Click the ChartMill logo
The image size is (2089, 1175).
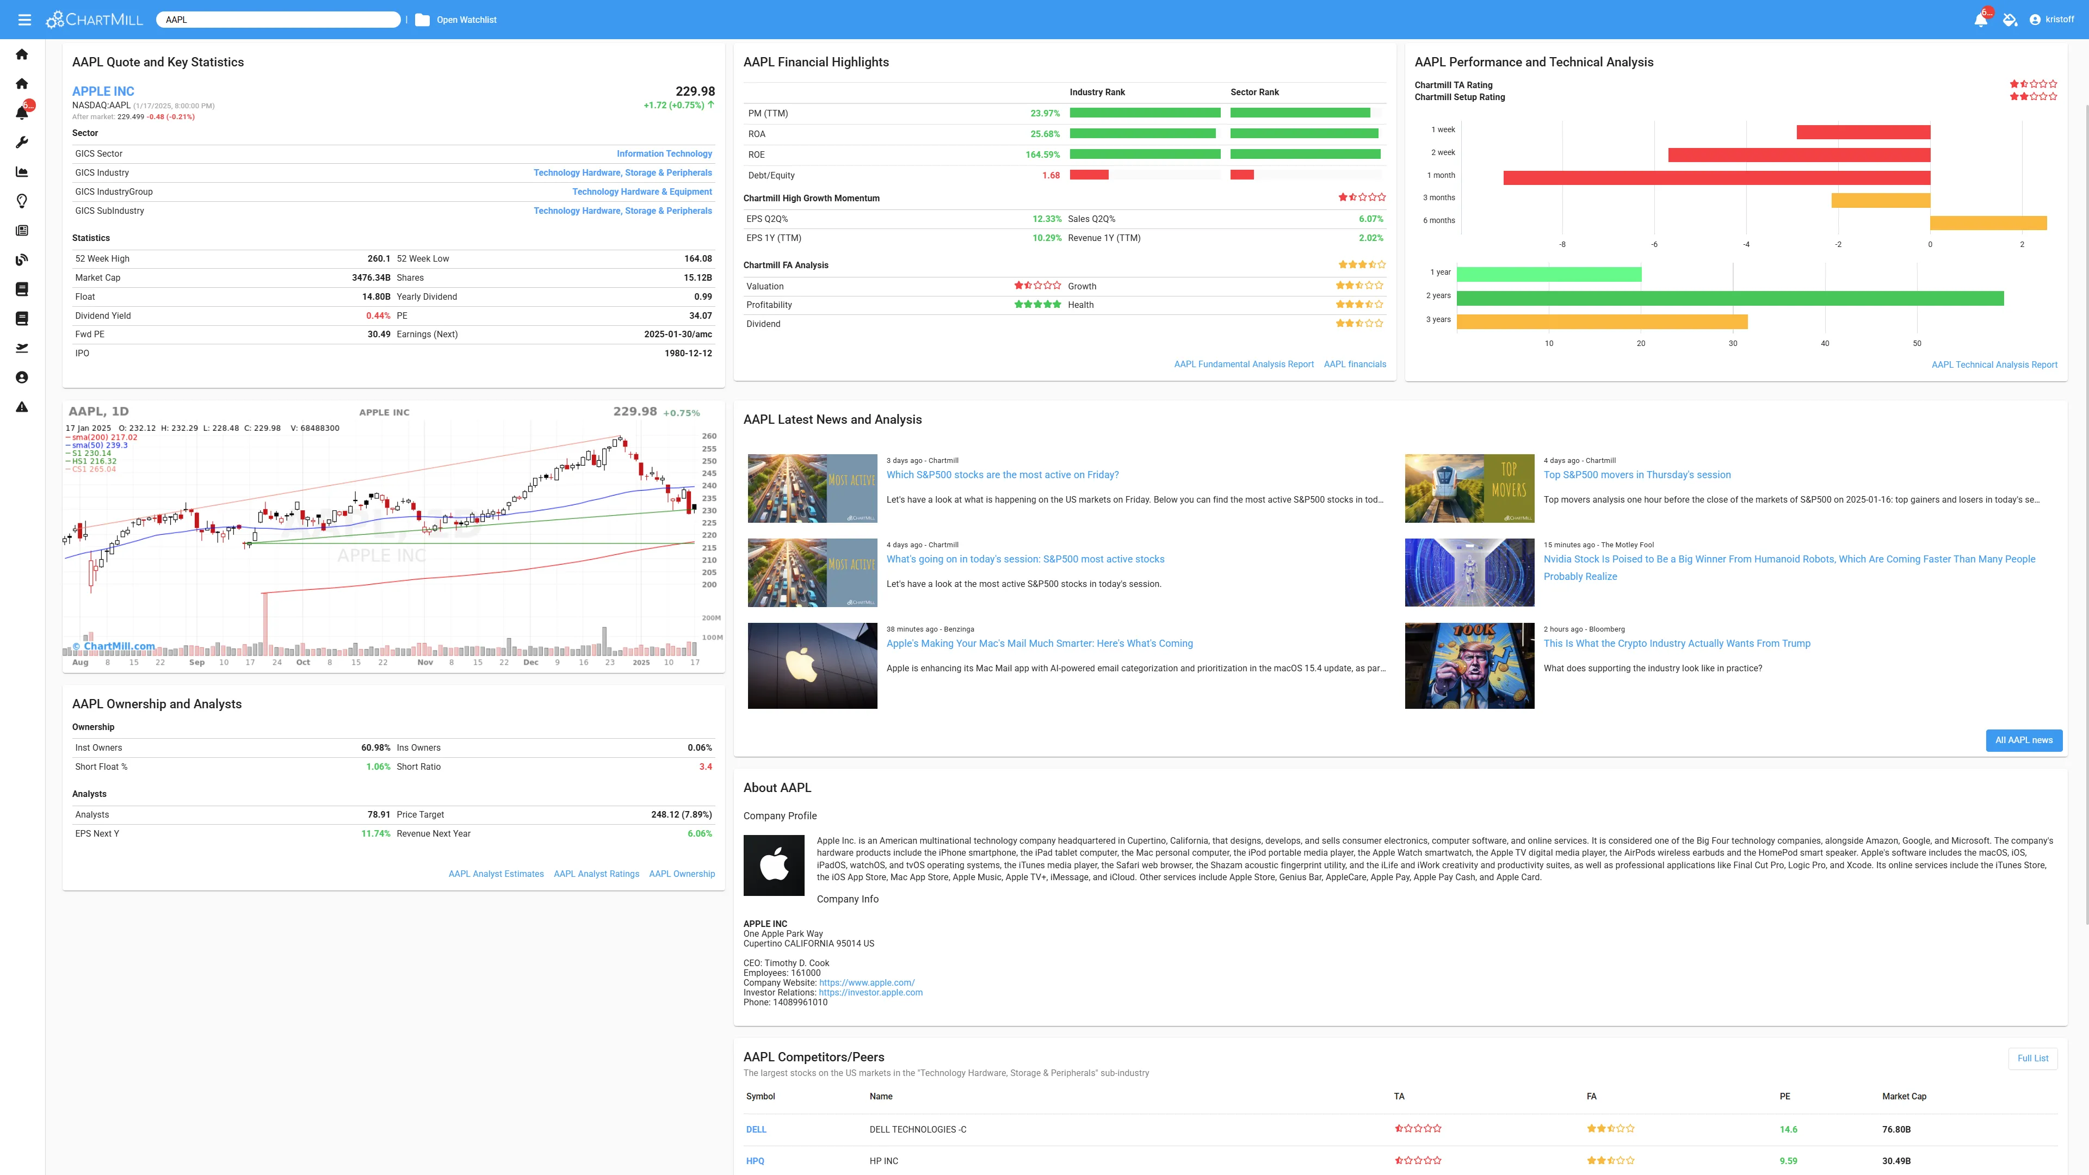pos(94,20)
